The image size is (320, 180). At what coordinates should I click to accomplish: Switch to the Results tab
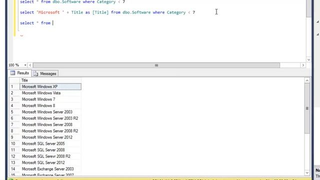(x=19, y=73)
